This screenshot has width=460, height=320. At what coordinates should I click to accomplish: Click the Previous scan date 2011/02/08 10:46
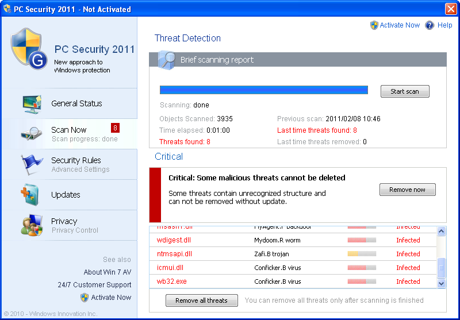[x=353, y=119]
